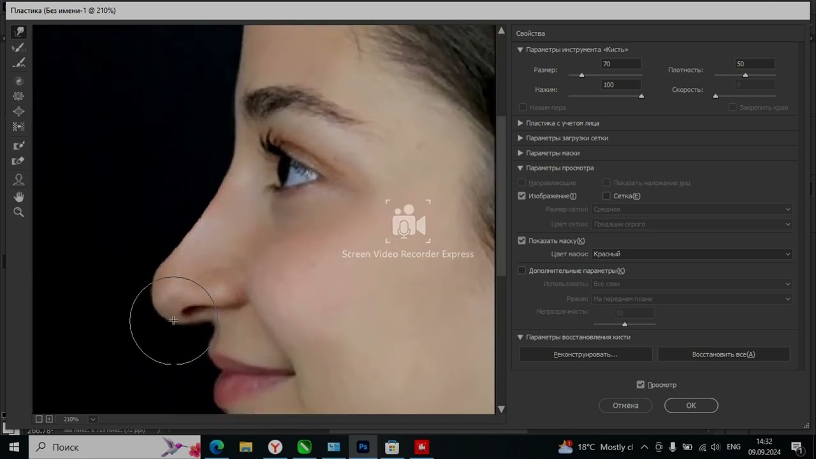Click the Направляющие checkbox
Image resolution: width=816 pixels, height=459 pixels.
[x=521, y=183]
